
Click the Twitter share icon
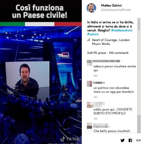pyautogui.click(x=123, y=140)
